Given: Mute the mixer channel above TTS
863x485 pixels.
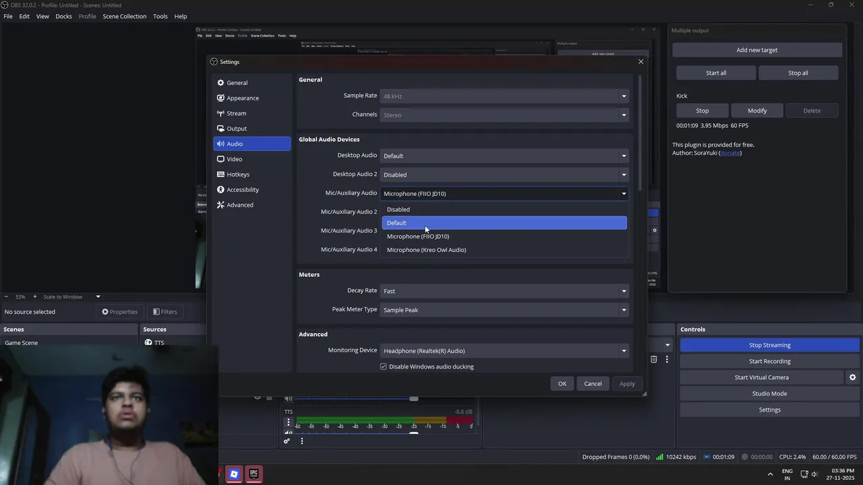Looking at the screenshot, I should point(289,398).
